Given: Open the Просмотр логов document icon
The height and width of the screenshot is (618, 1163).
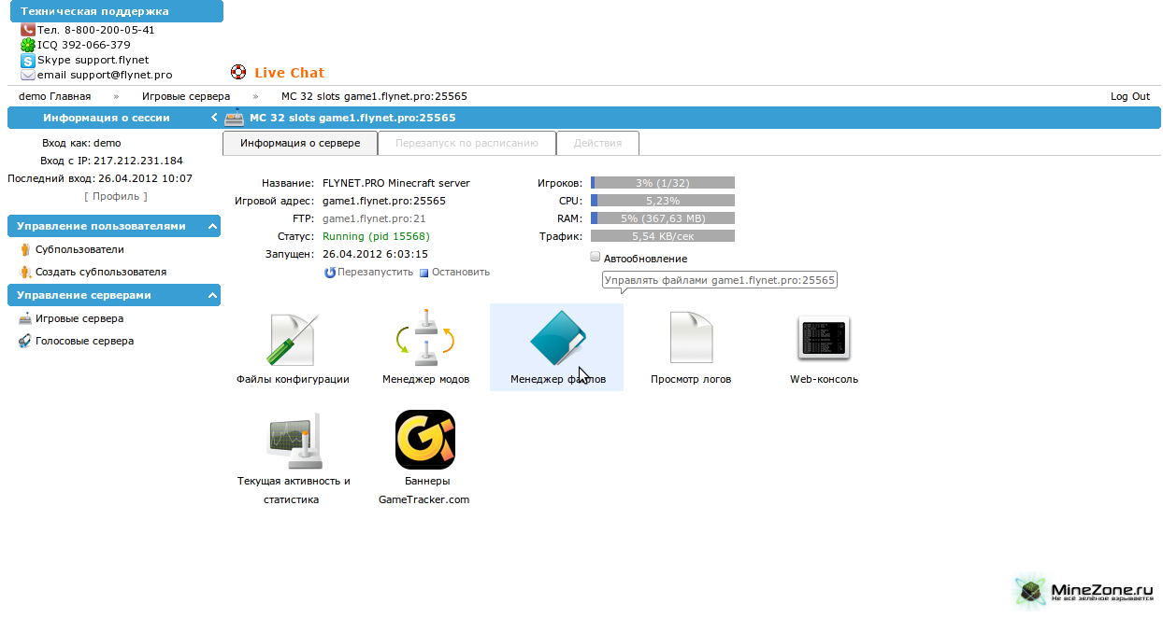Looking at the screenshot, I should (x=691, y=338).
